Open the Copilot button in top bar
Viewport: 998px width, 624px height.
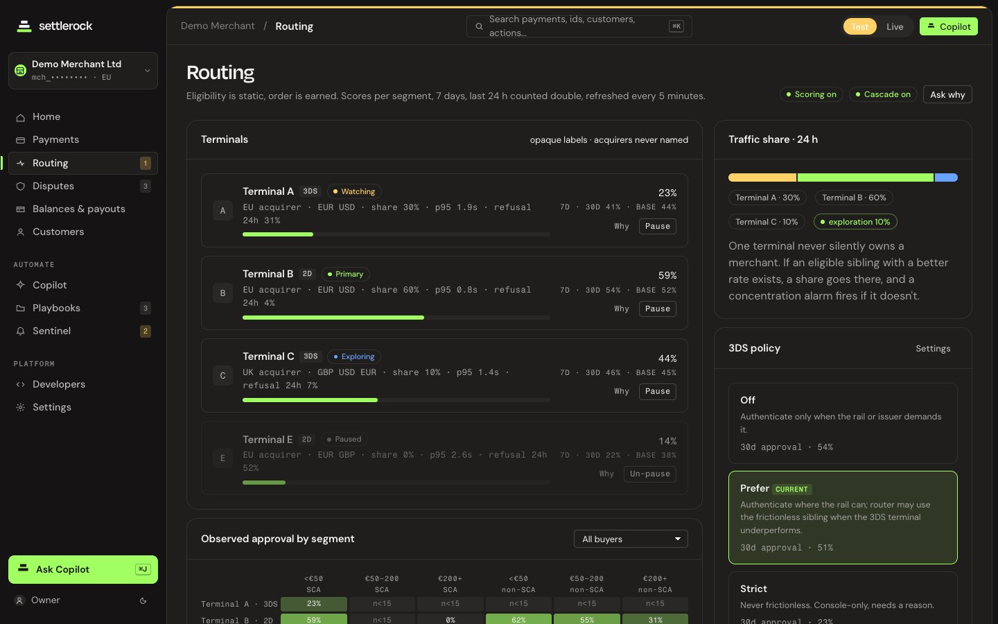pos(949,26)
